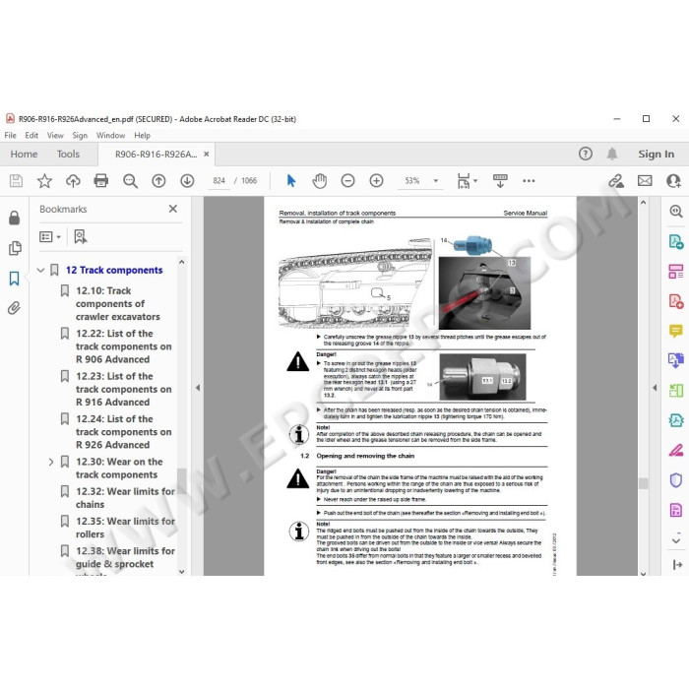Click the Sign In button

coord(657,154)
